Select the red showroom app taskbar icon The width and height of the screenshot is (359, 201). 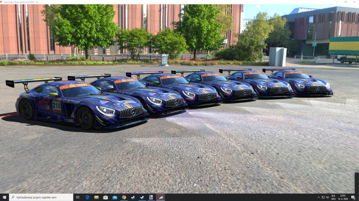(x=161, y=198)
